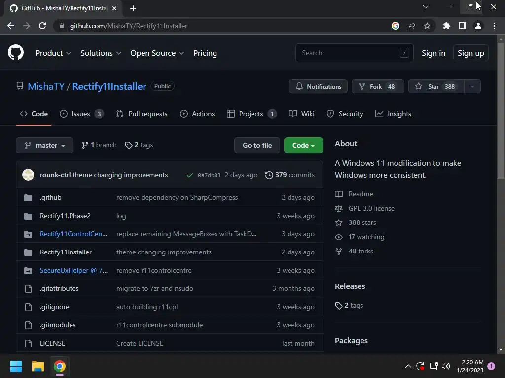
Task: Open the Projects tab
Action: click(252, 114)
